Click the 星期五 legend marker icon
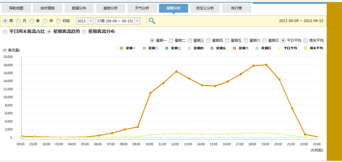342x162 pixels. (x=212, y=48)
